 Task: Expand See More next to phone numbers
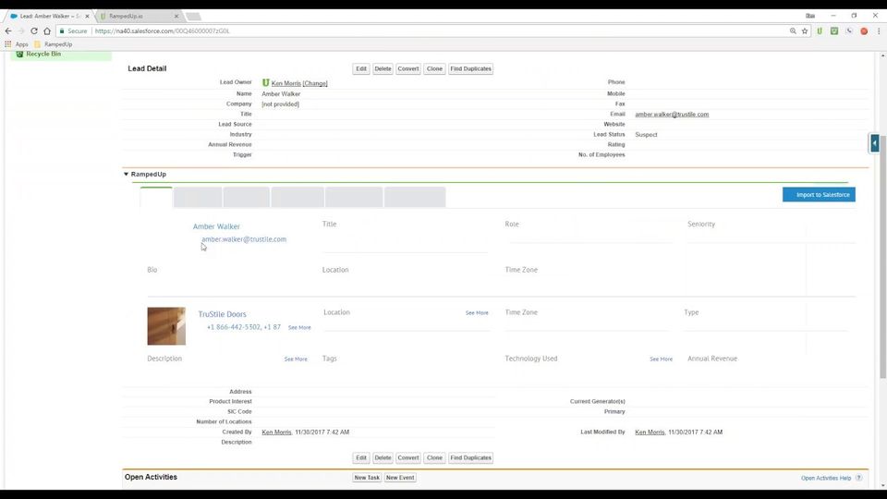299,327
